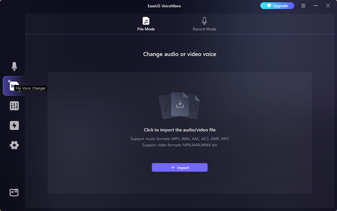Viewport: 337px width, 211px height.
Task: Click the Import button
Action: click(x=180, y=167)
